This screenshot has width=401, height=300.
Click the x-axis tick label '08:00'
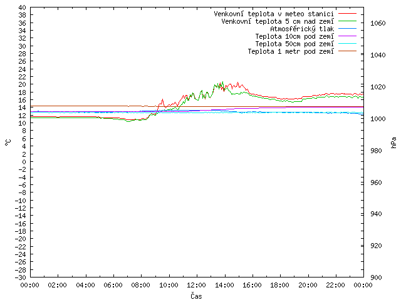point(140,285)
